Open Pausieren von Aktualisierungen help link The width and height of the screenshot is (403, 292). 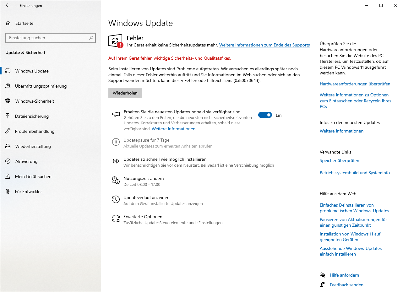point(353,222)
